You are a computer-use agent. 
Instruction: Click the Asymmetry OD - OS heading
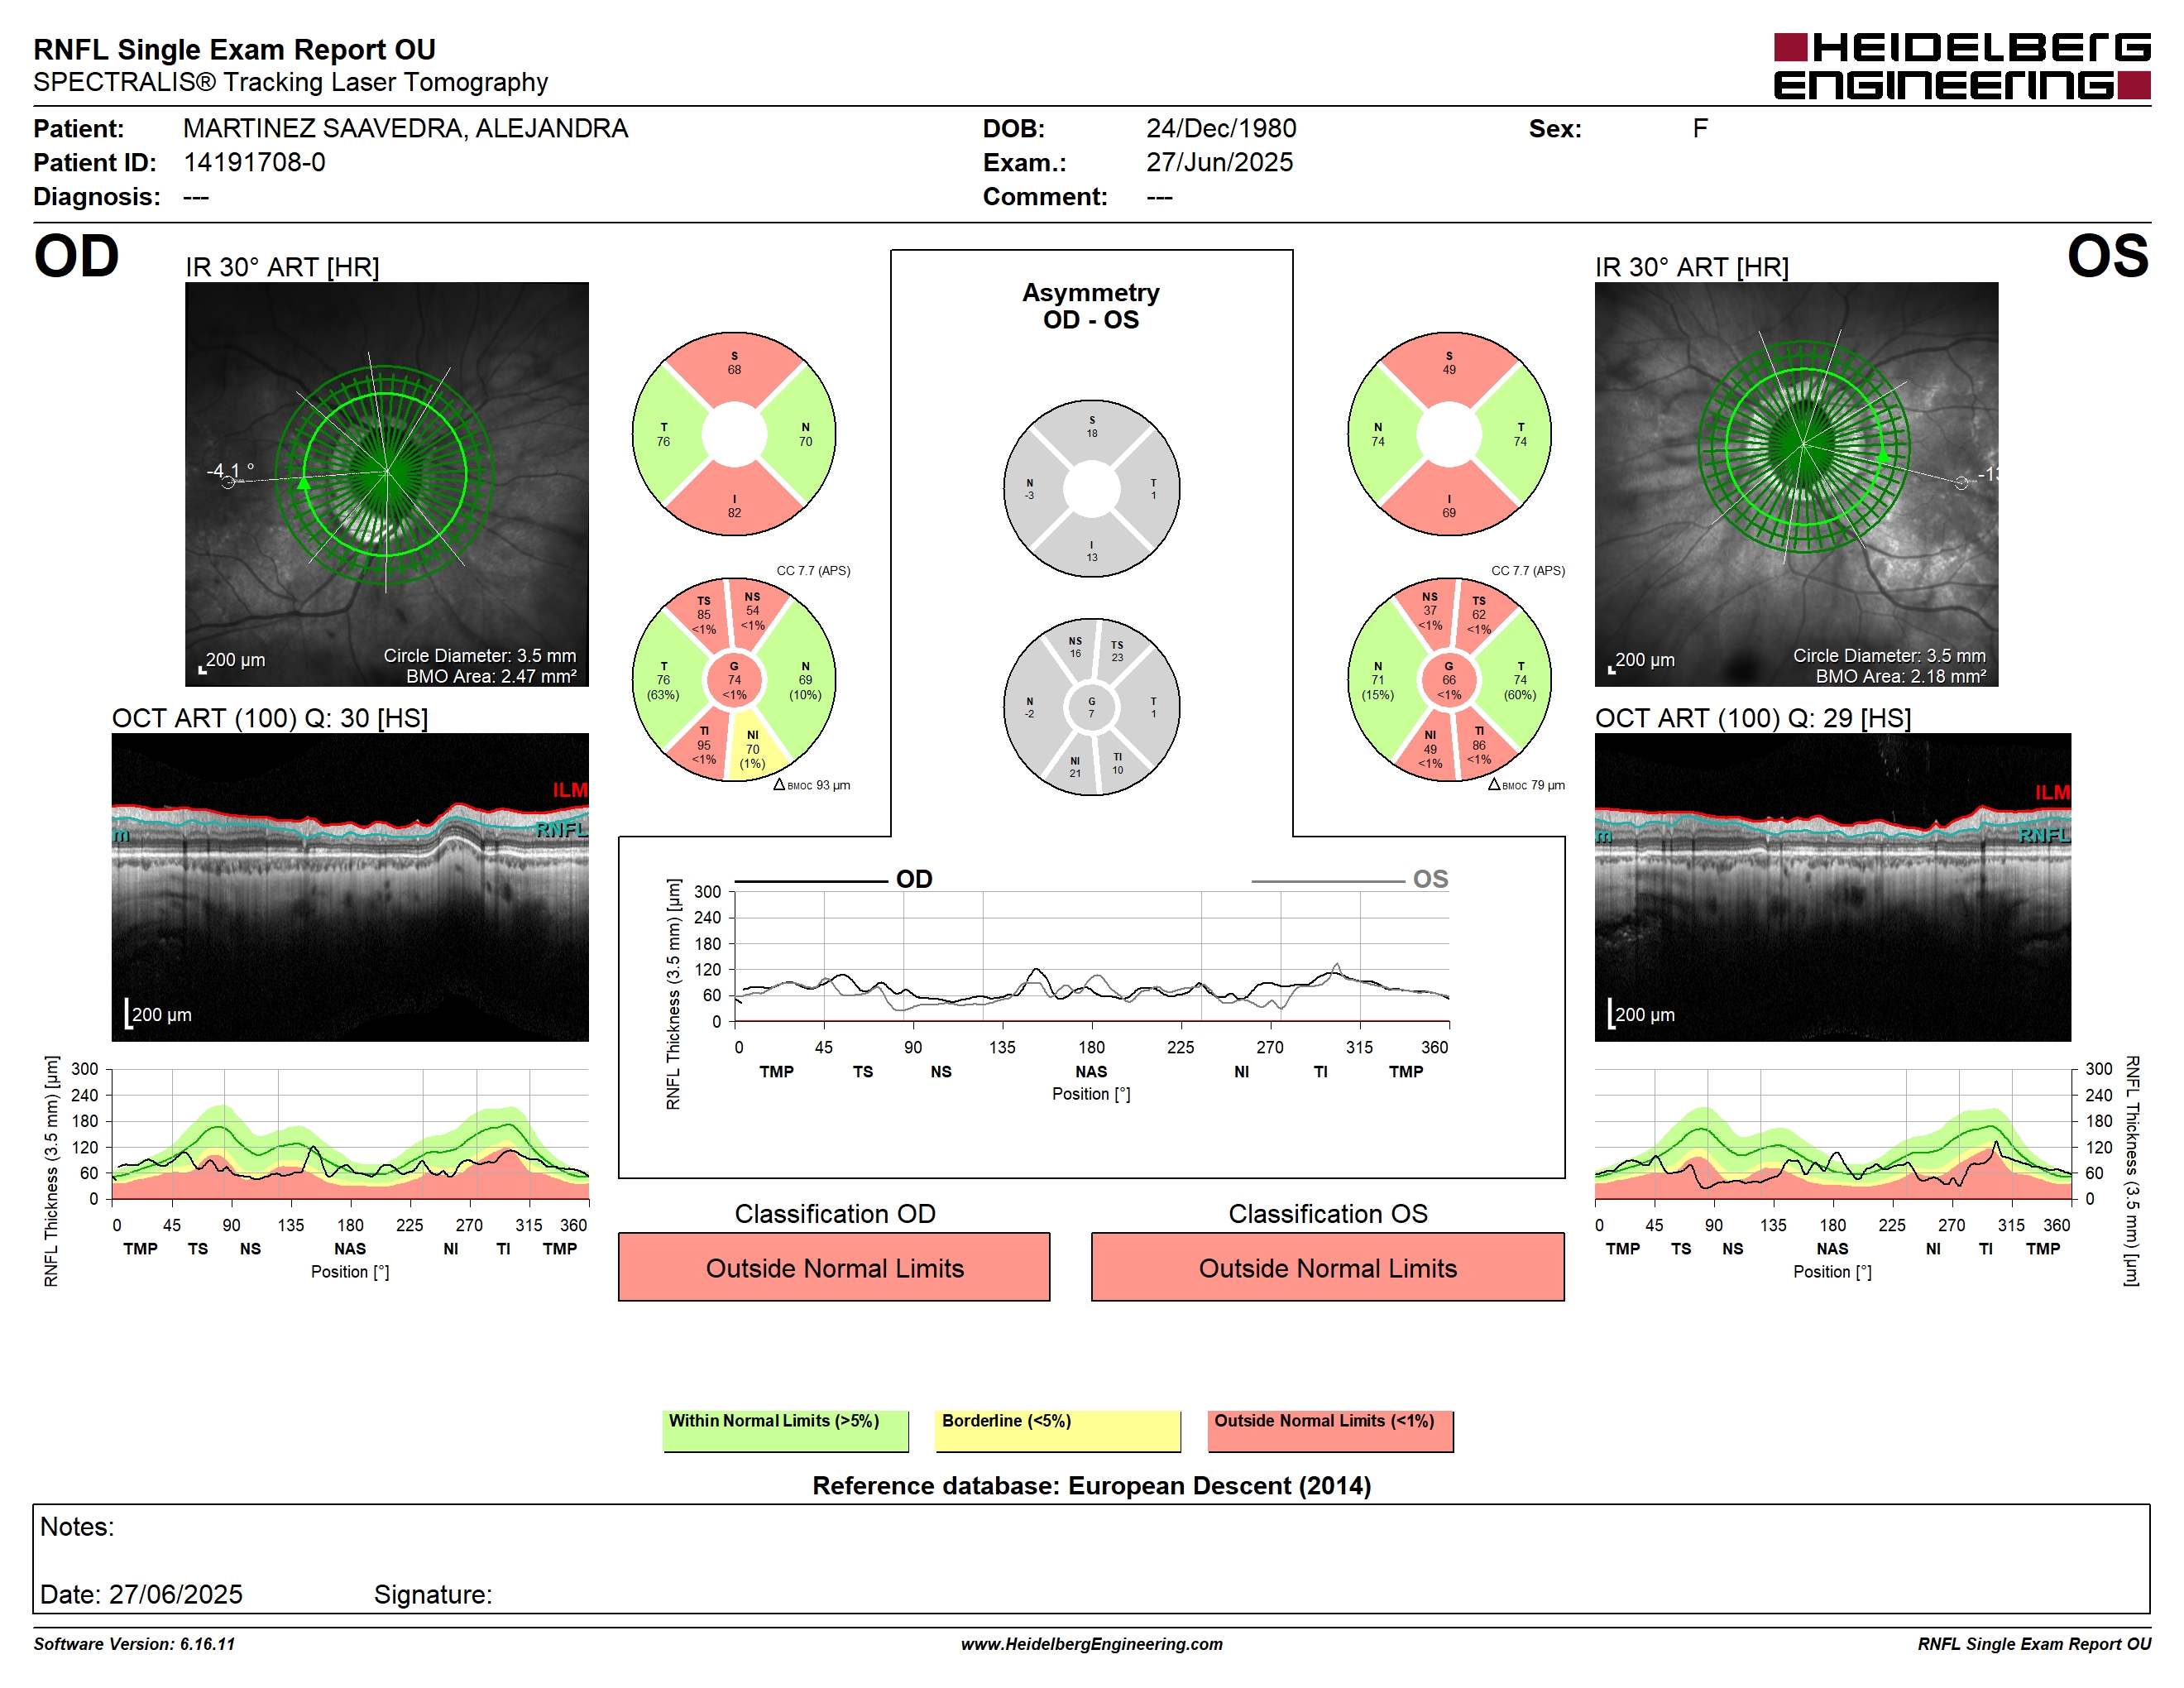1091,306
